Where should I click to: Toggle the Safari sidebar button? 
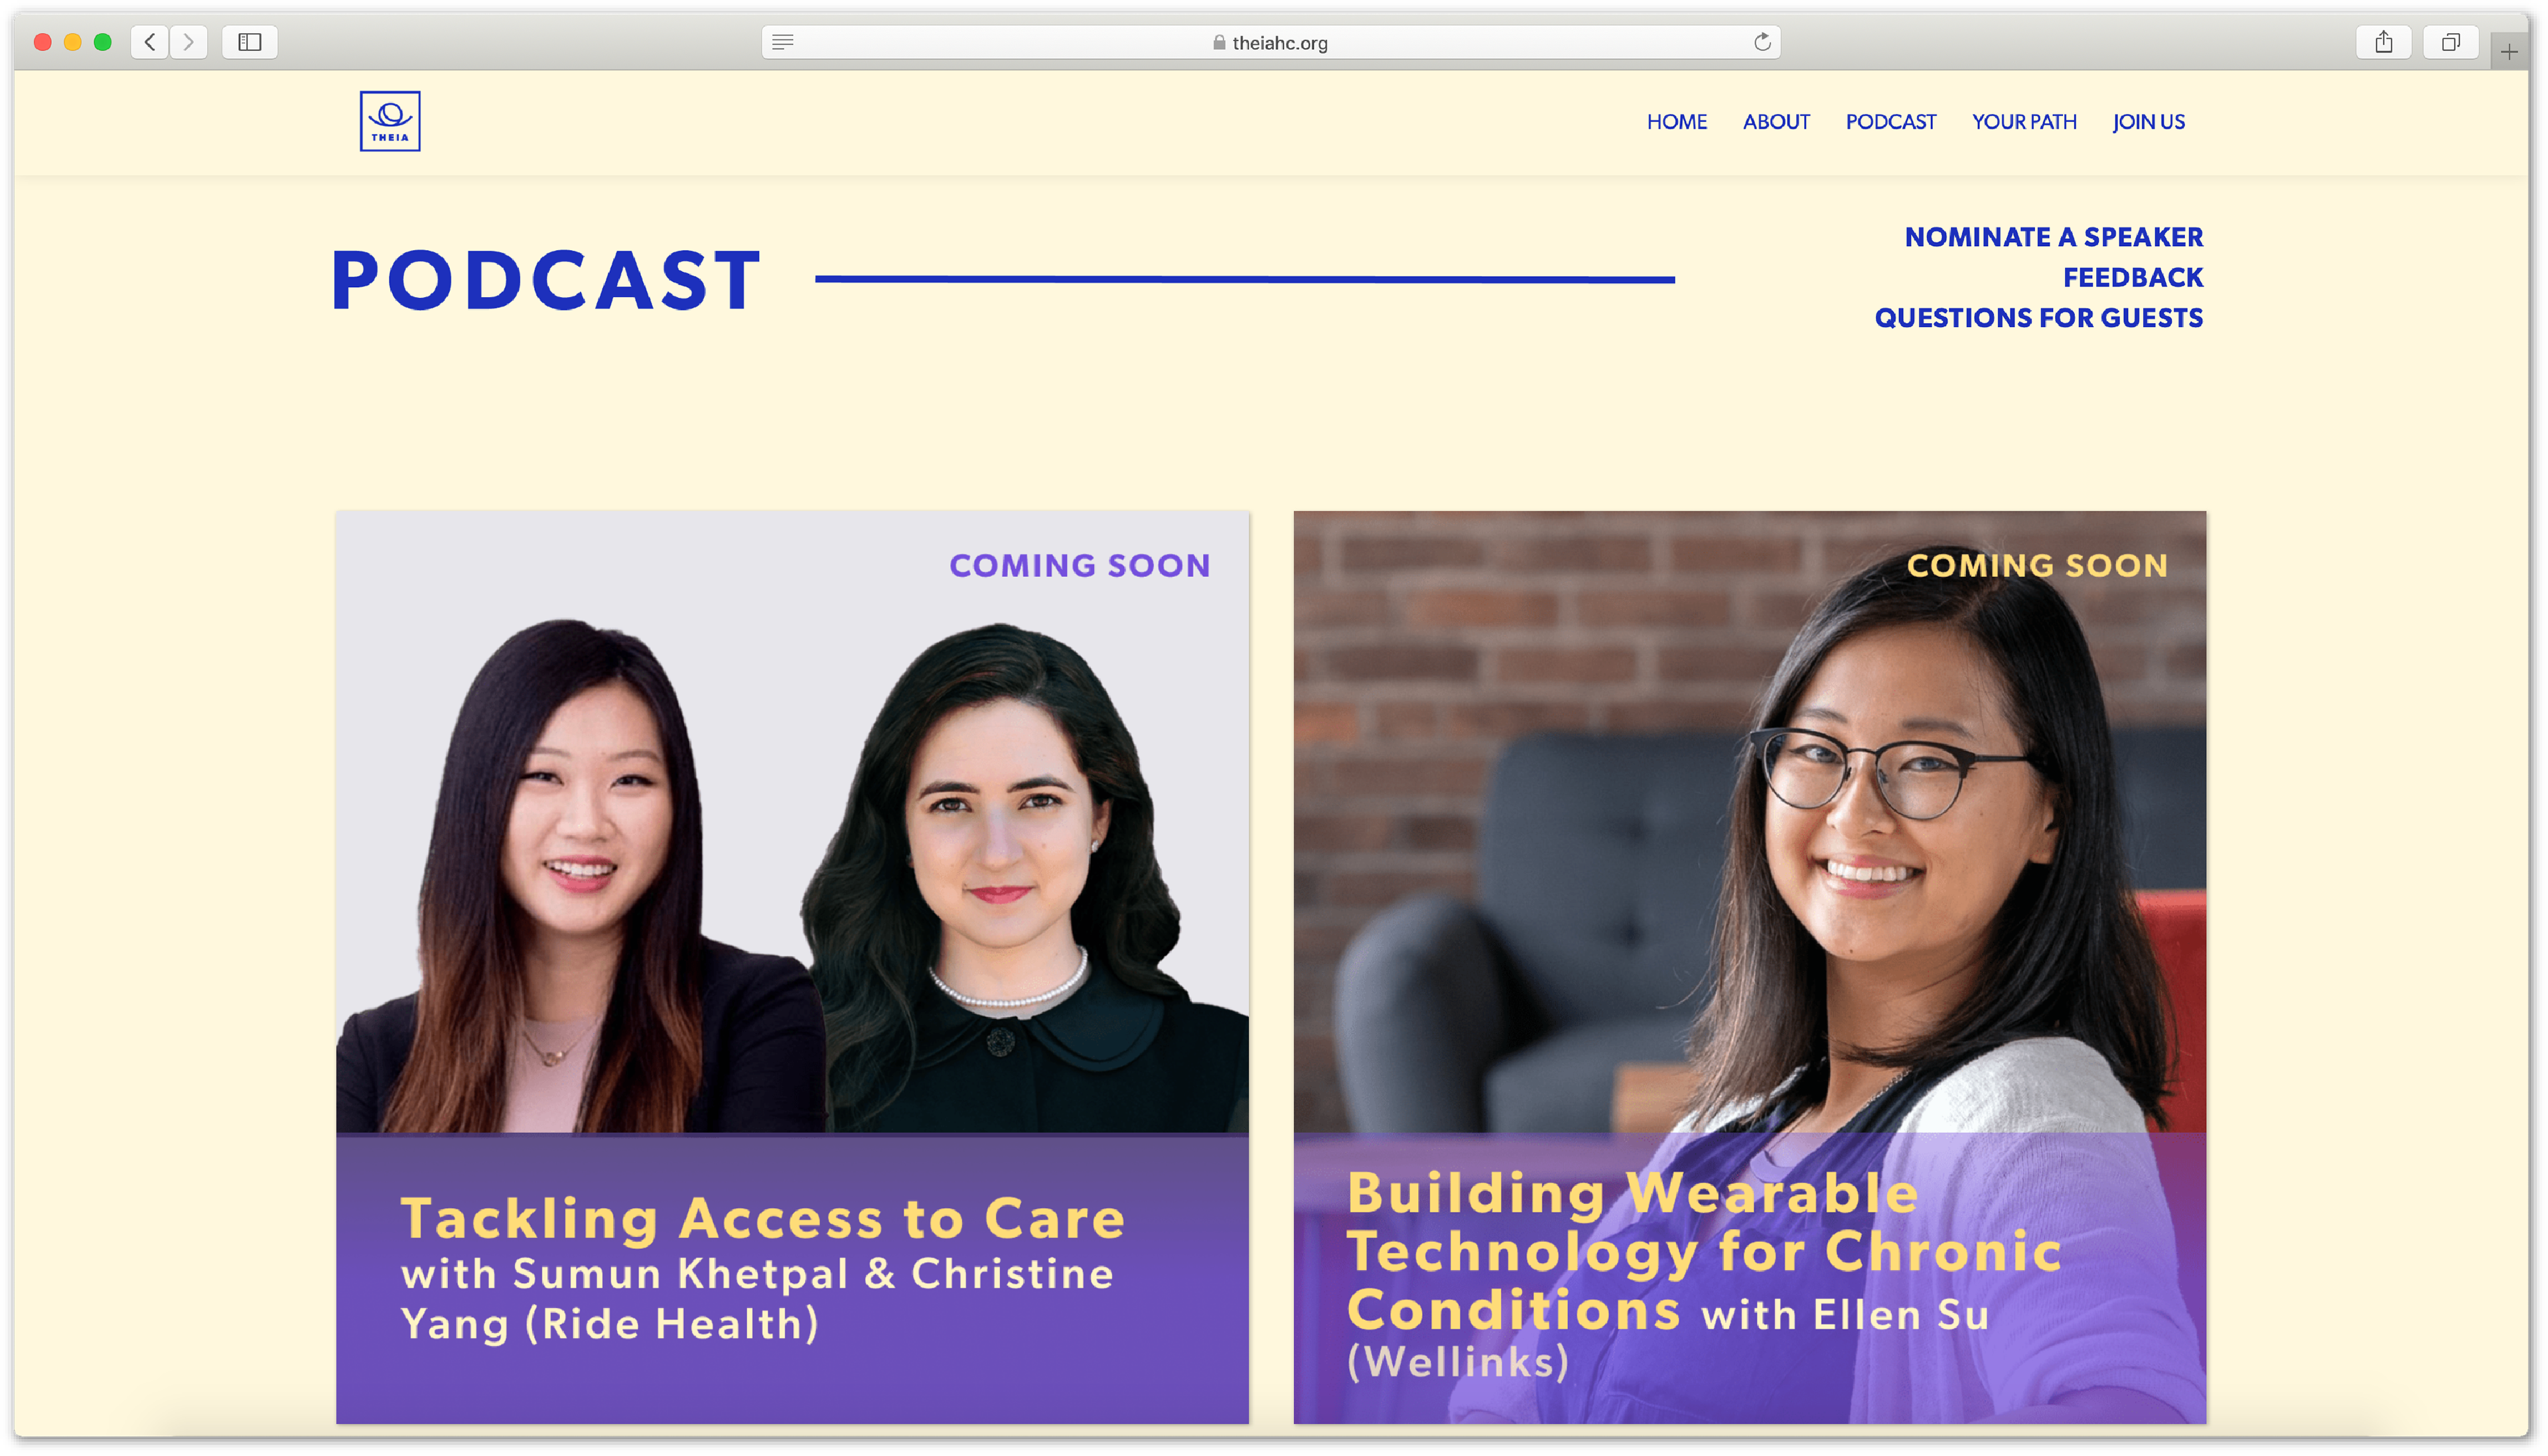click(x=250, y=42)
